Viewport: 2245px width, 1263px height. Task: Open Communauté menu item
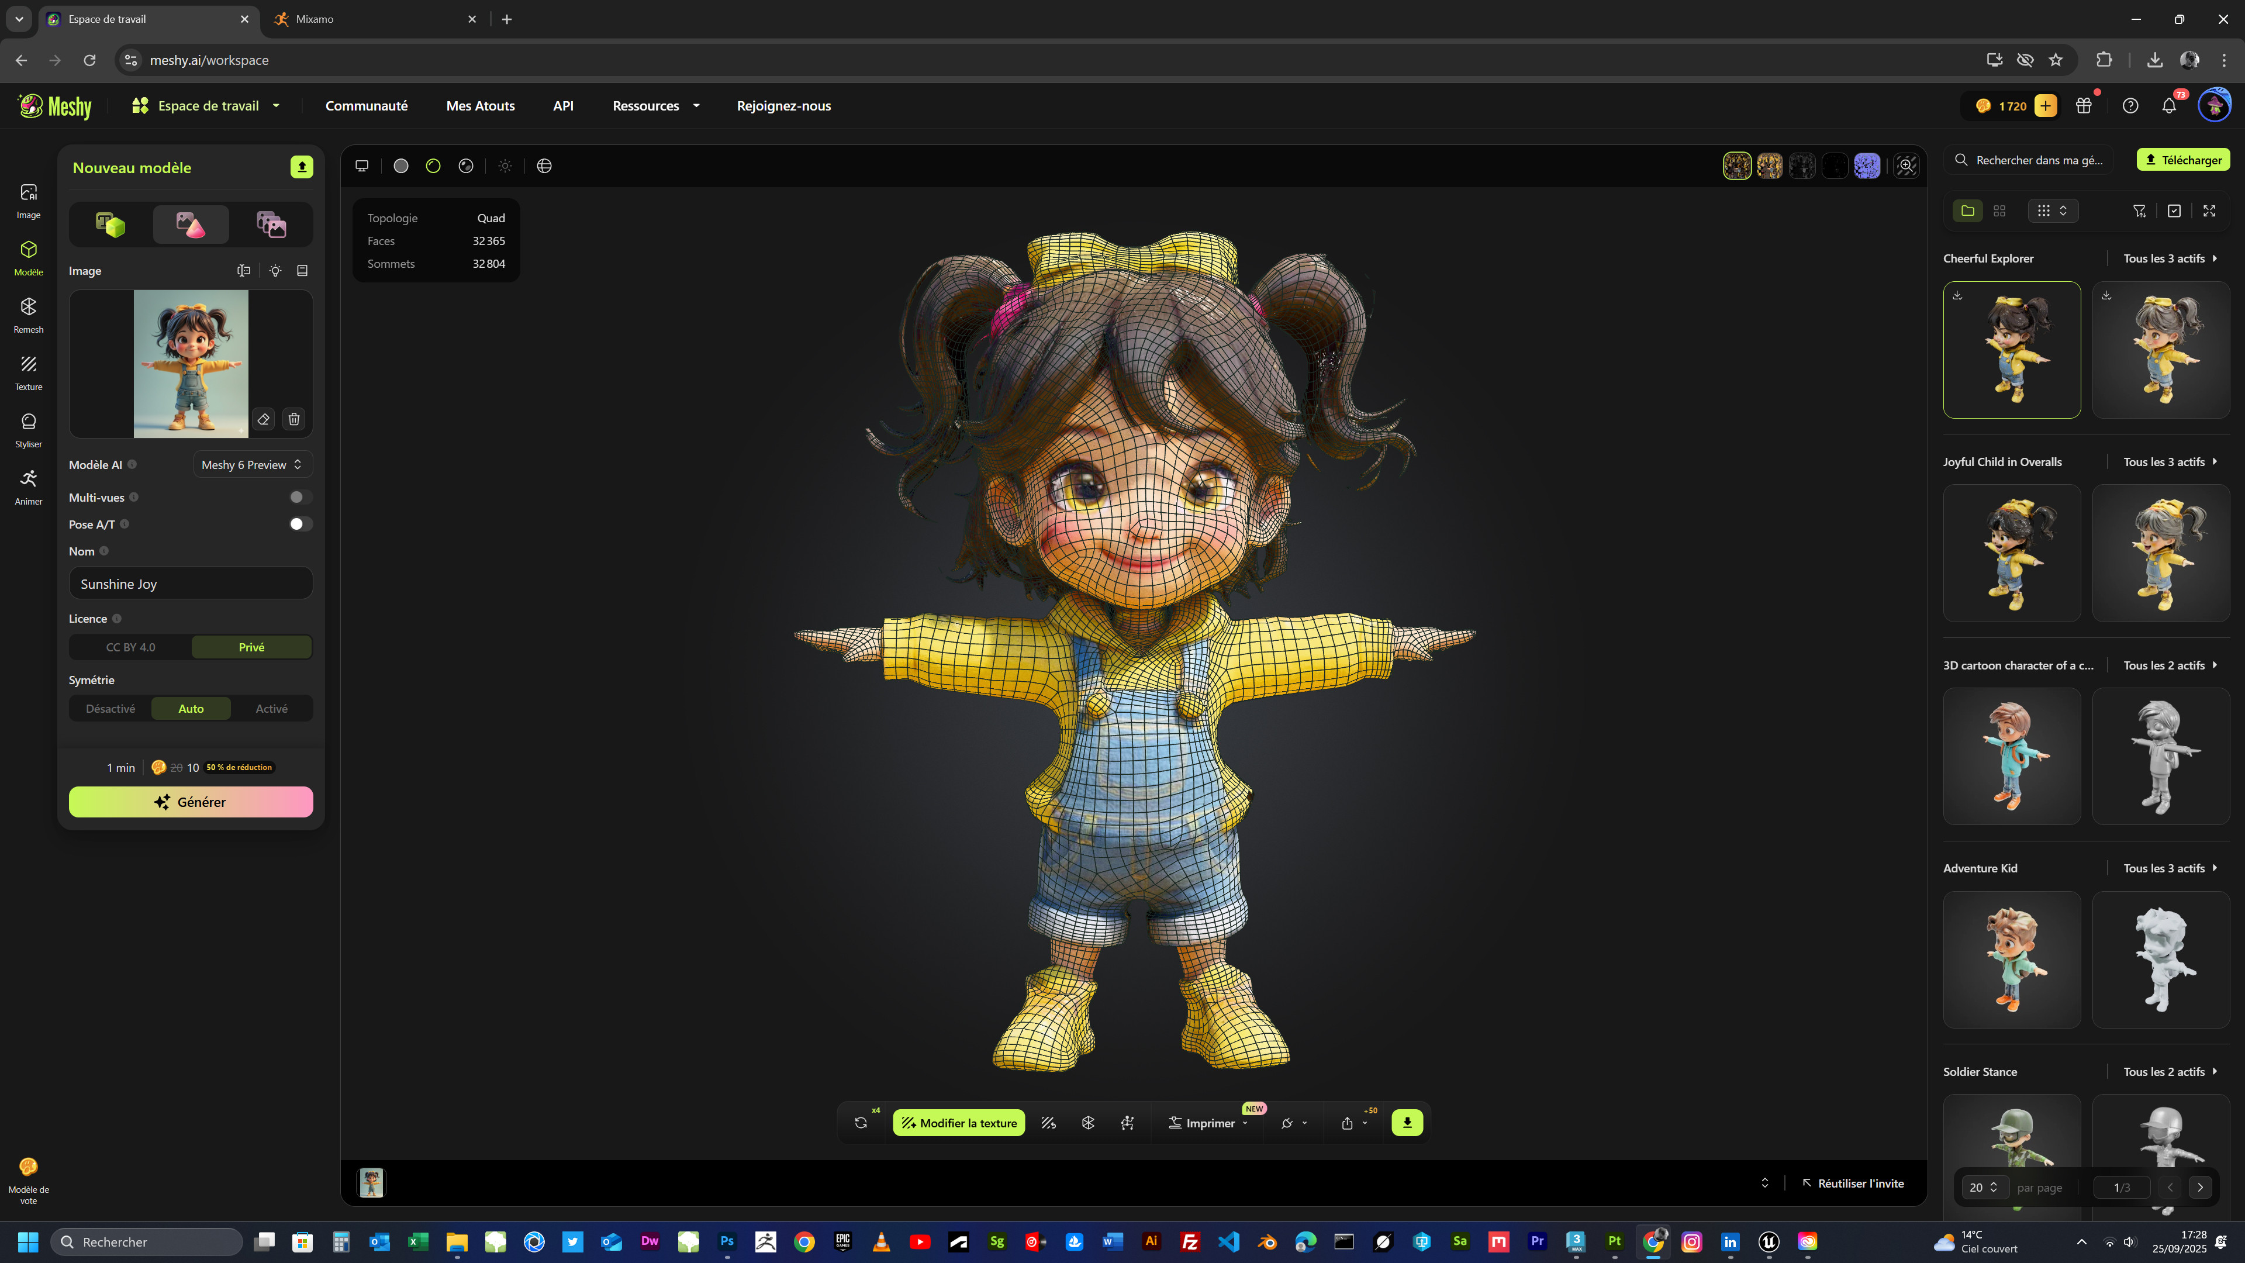point(366,105)
